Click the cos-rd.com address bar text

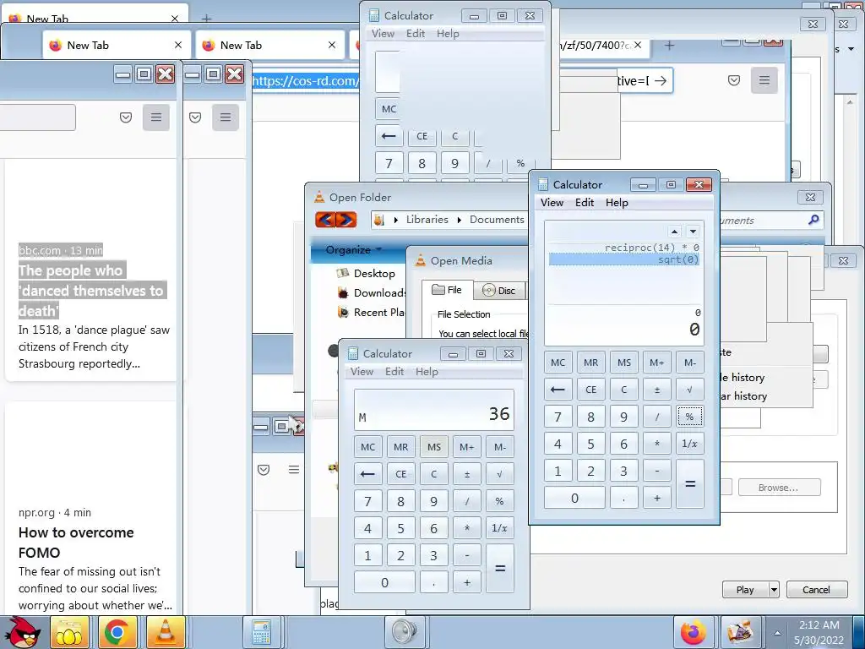pos(306,81)
